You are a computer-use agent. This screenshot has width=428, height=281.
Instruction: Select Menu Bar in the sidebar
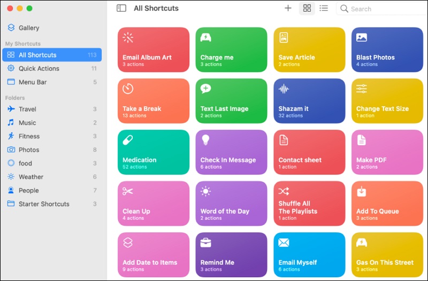[33, 82]
